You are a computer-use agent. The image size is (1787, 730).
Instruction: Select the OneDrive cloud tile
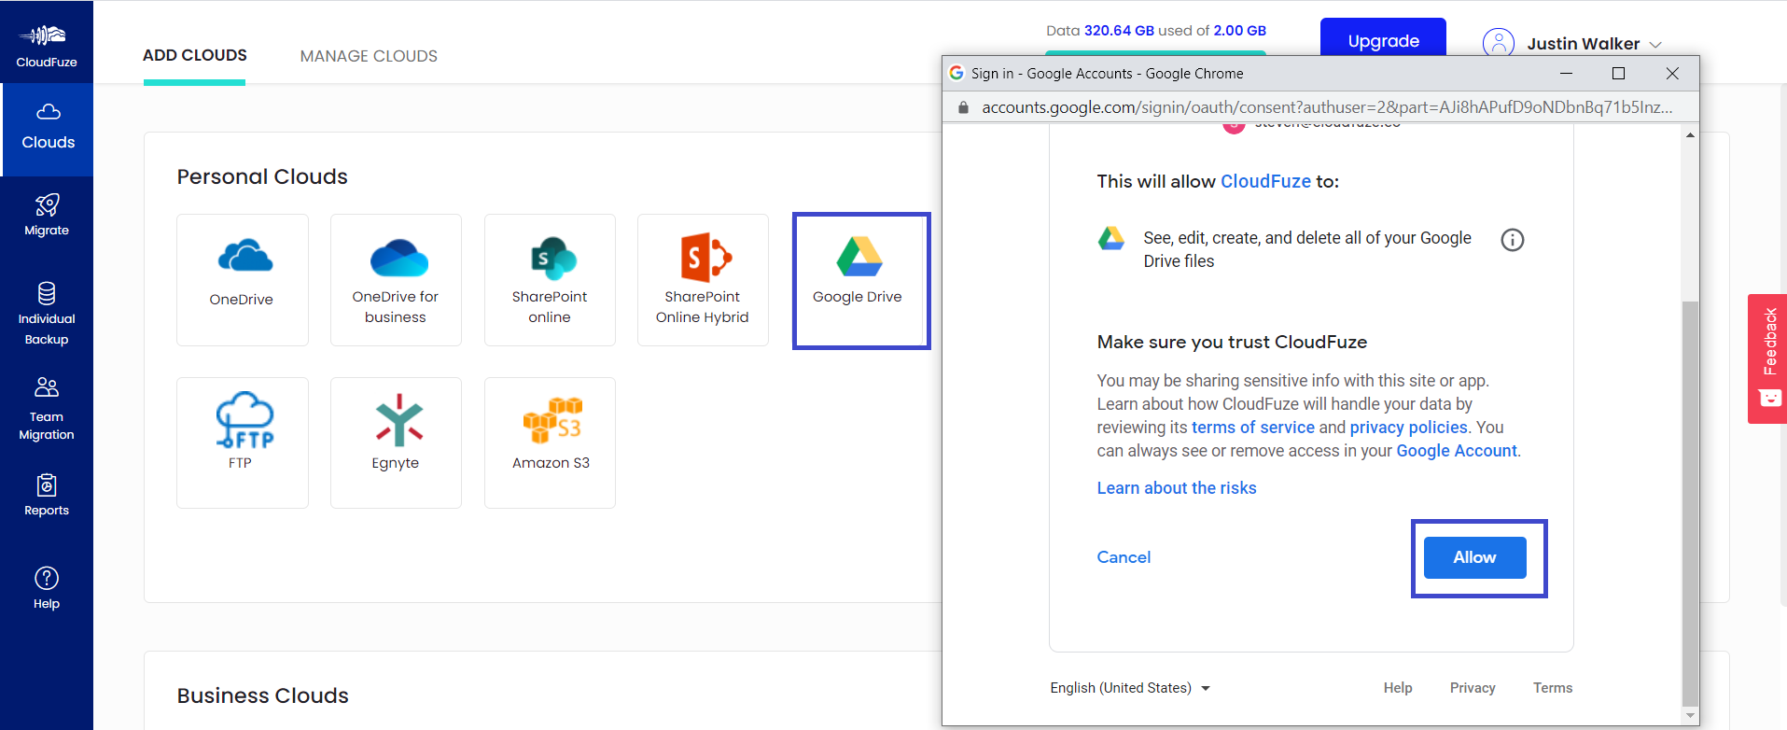pos(243,280)
